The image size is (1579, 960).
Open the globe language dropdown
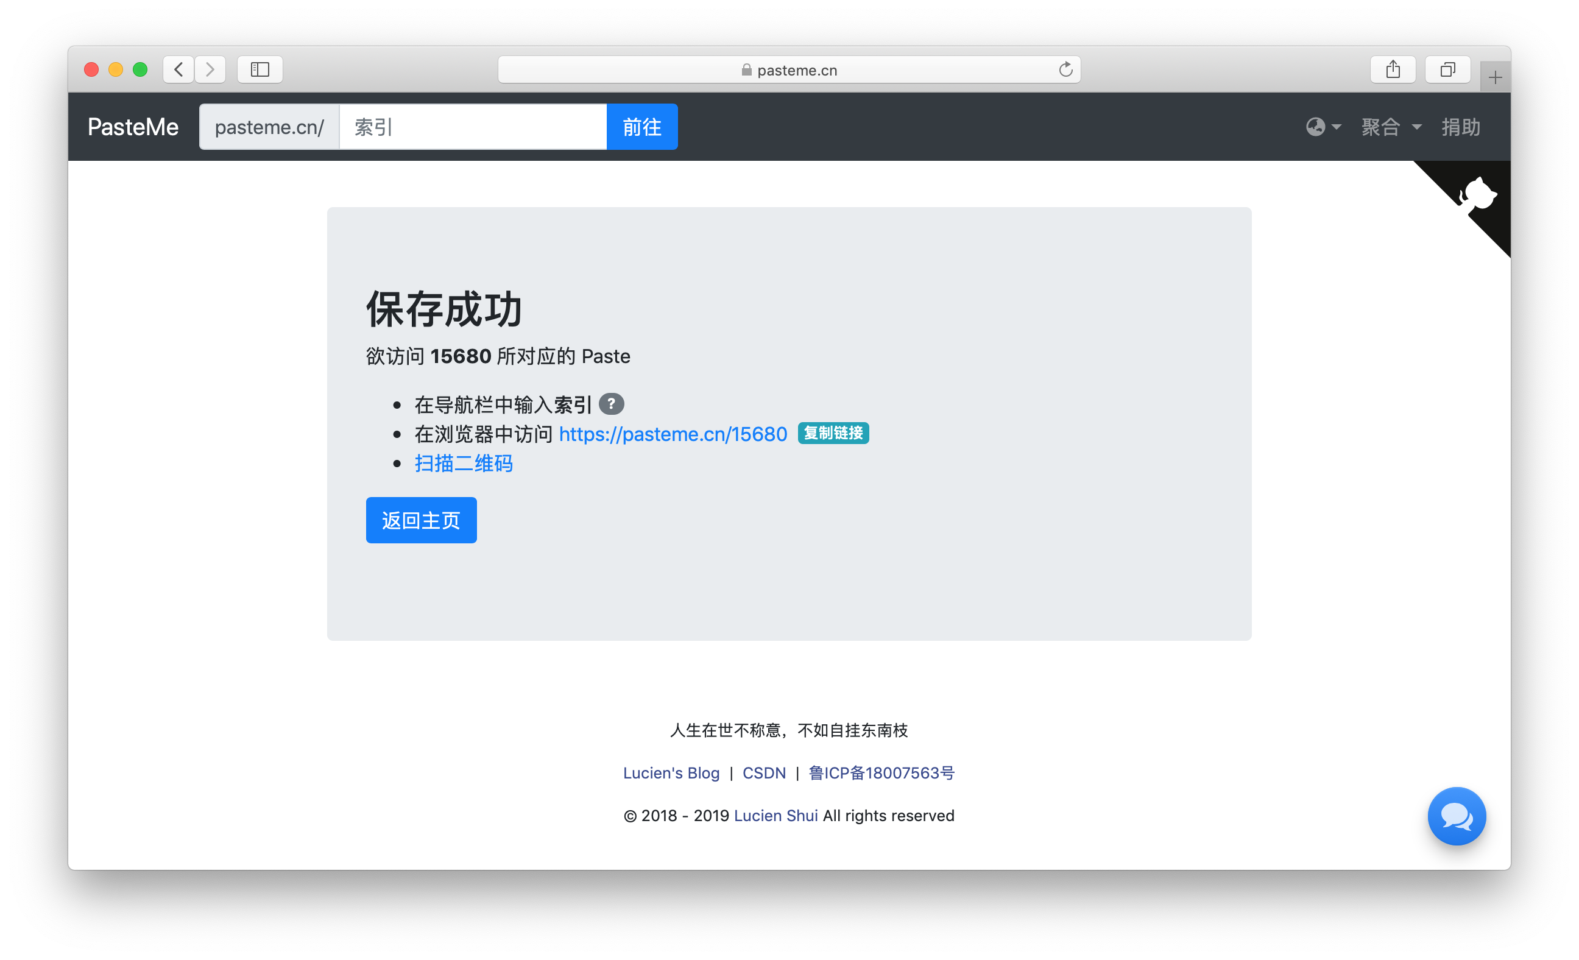point(1323,127)
